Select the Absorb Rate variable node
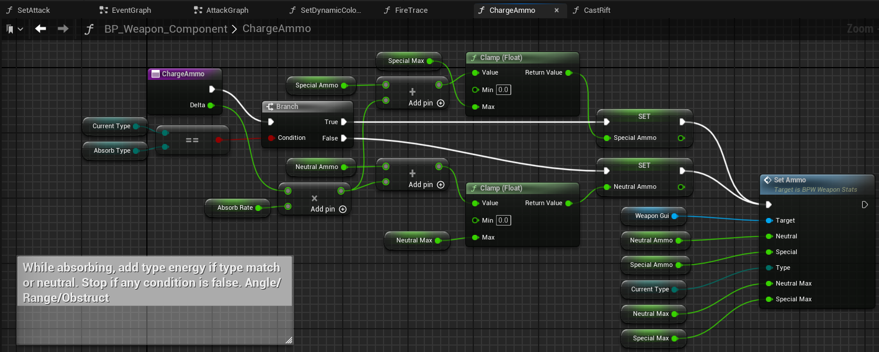The image size is (879, 352). pos(235,208)
